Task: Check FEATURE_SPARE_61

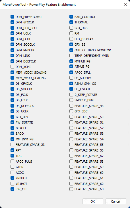Action: [x=71, y=178]
